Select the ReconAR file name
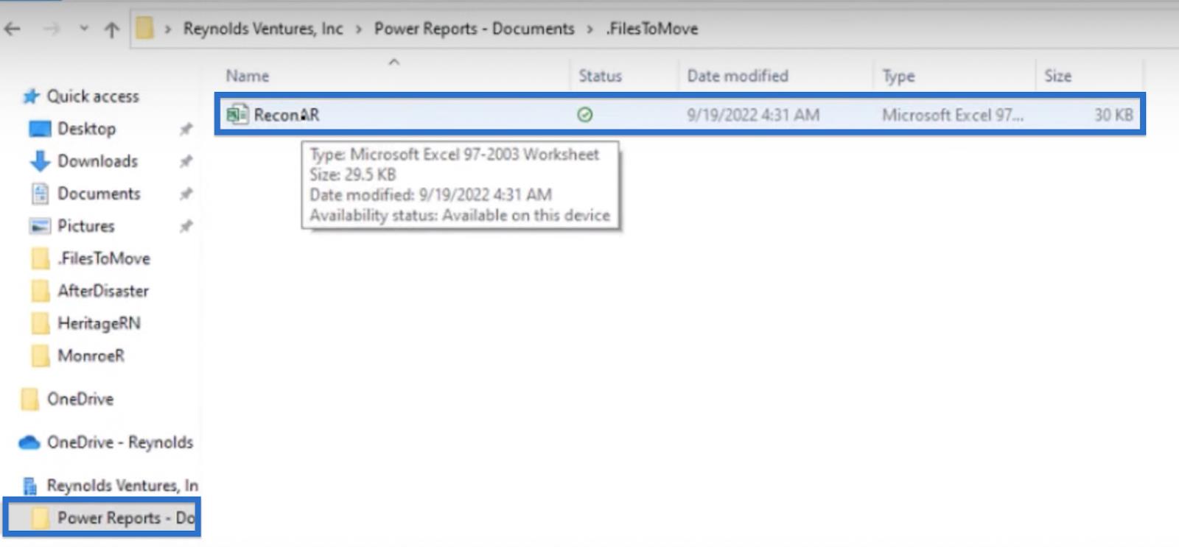The width and height of the screenshot is (1179, 547). [x=287, y=115]
